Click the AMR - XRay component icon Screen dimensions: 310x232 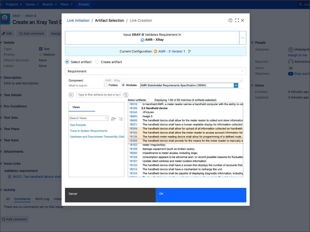[142, 40]
